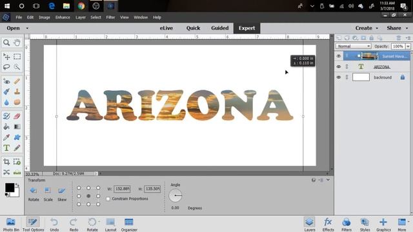
Task: Click the Scale transform icon
Action: pyautogui.click(x=48, y=191)
